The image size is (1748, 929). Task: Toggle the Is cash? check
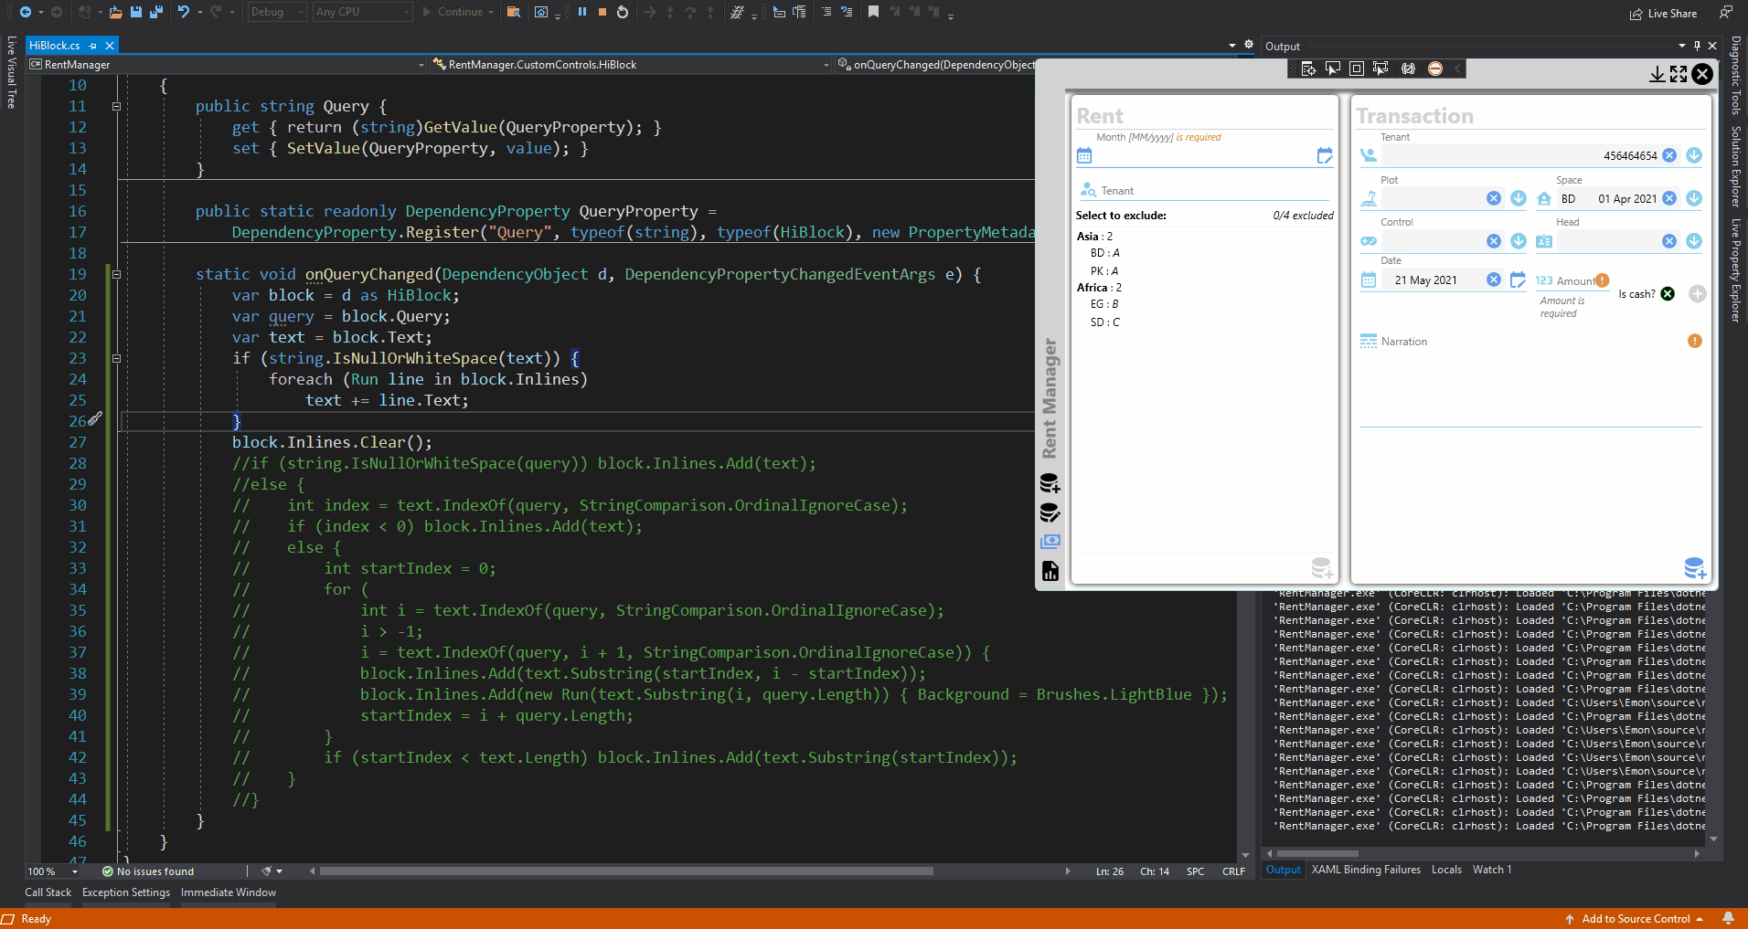point(1668,293)
